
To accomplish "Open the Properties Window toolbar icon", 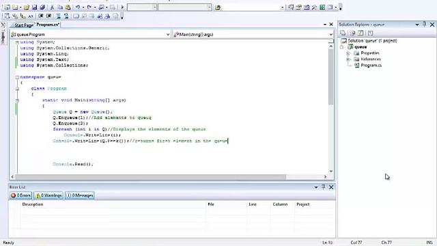I will click(299, 8).
